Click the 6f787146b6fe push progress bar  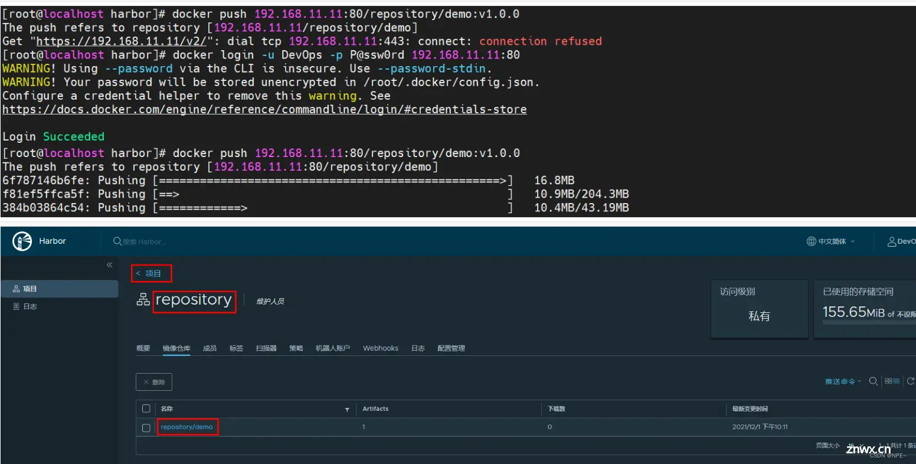[333, 180]
